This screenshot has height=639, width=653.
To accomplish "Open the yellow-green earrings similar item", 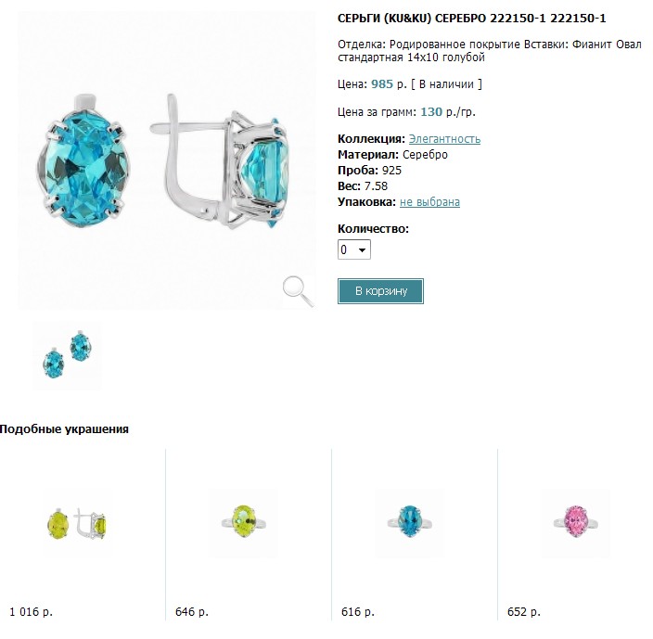I will [x=76, y=525].
